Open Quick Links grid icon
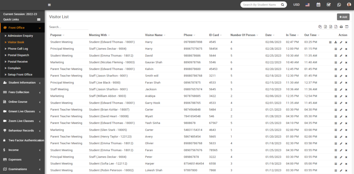The height and width of the screenshot is (174, 354). [39, 20]
